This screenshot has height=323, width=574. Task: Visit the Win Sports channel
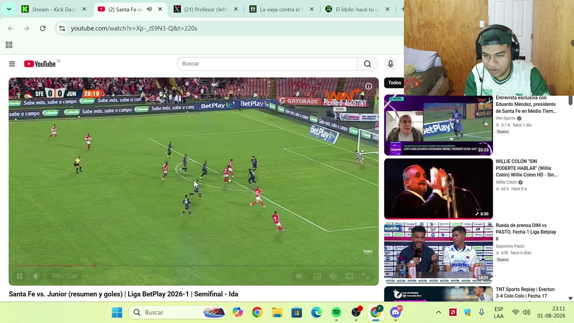[x=505, y=118]
